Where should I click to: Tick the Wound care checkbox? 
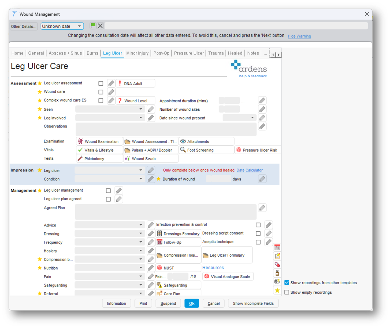pos(101,92)
